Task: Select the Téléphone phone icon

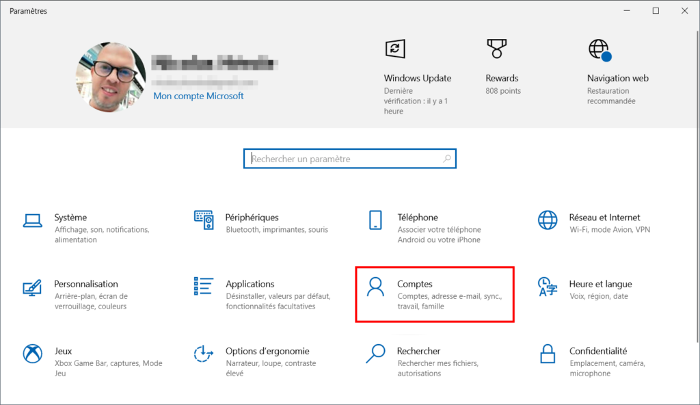Action: (x=375, y=220)
